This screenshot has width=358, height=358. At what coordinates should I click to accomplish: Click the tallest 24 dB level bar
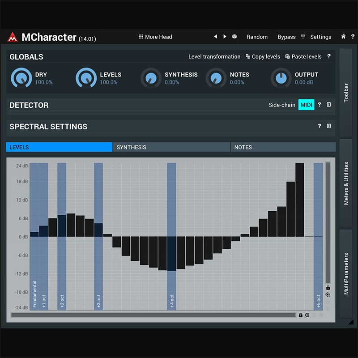pos(299,200)
